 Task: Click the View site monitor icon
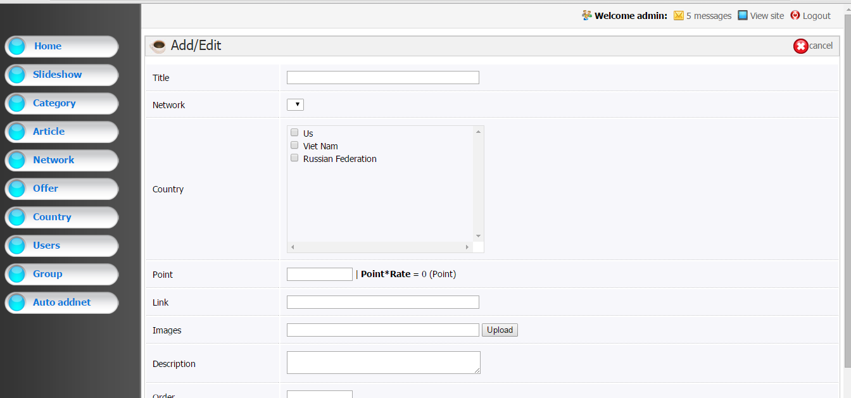[743, 16]
